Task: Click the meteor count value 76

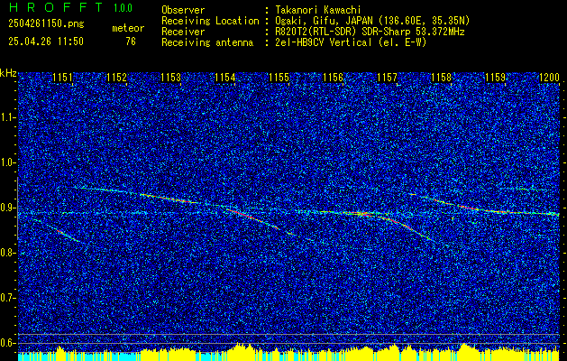Action: [x=131, y=42]
